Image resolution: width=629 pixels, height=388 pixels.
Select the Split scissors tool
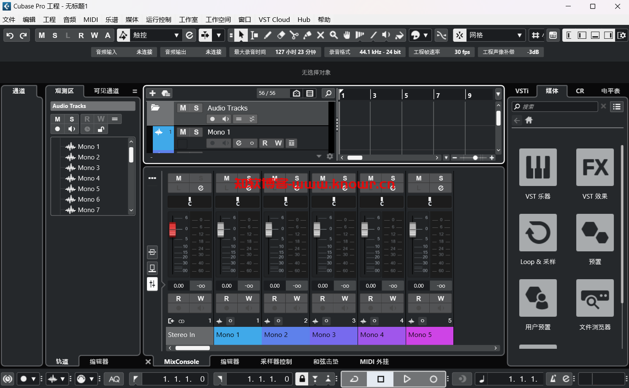click(x=294, y=35)
